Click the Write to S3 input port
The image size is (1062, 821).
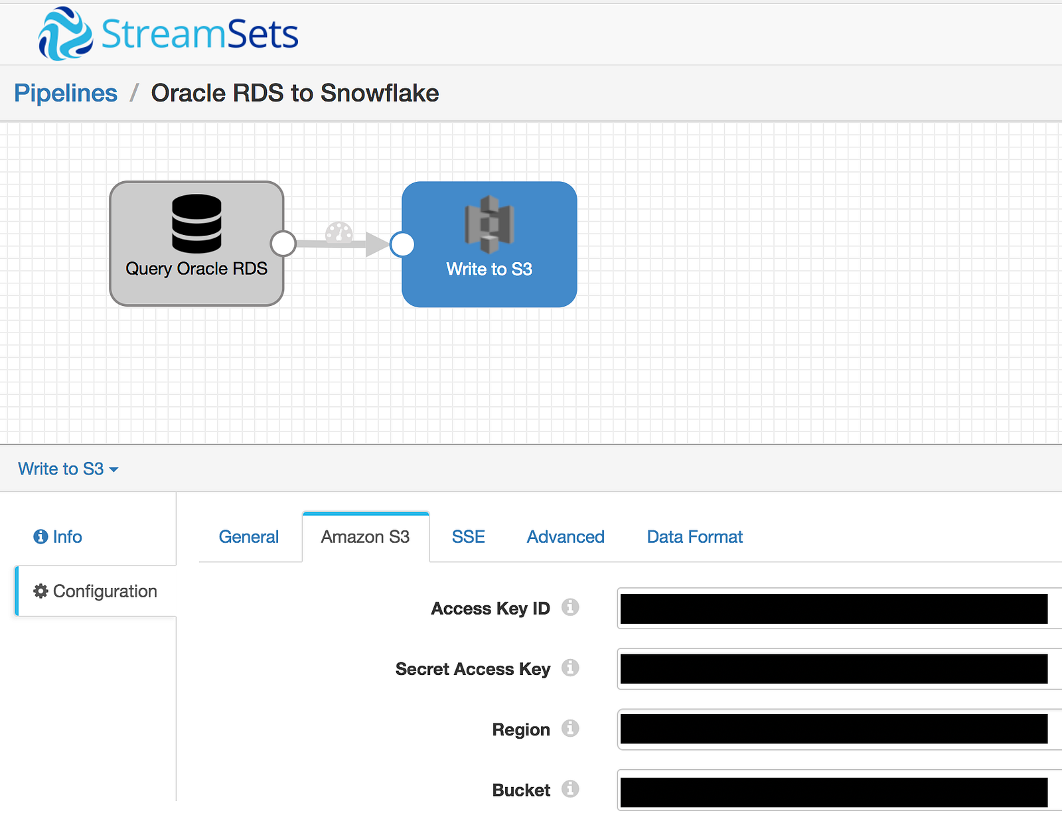click(x=402, y=244)
